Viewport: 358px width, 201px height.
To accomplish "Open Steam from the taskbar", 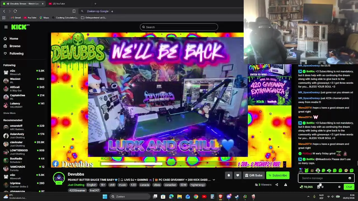I will (237, 197).
